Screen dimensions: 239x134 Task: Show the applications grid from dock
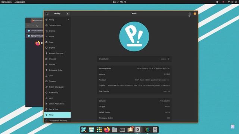99,130
